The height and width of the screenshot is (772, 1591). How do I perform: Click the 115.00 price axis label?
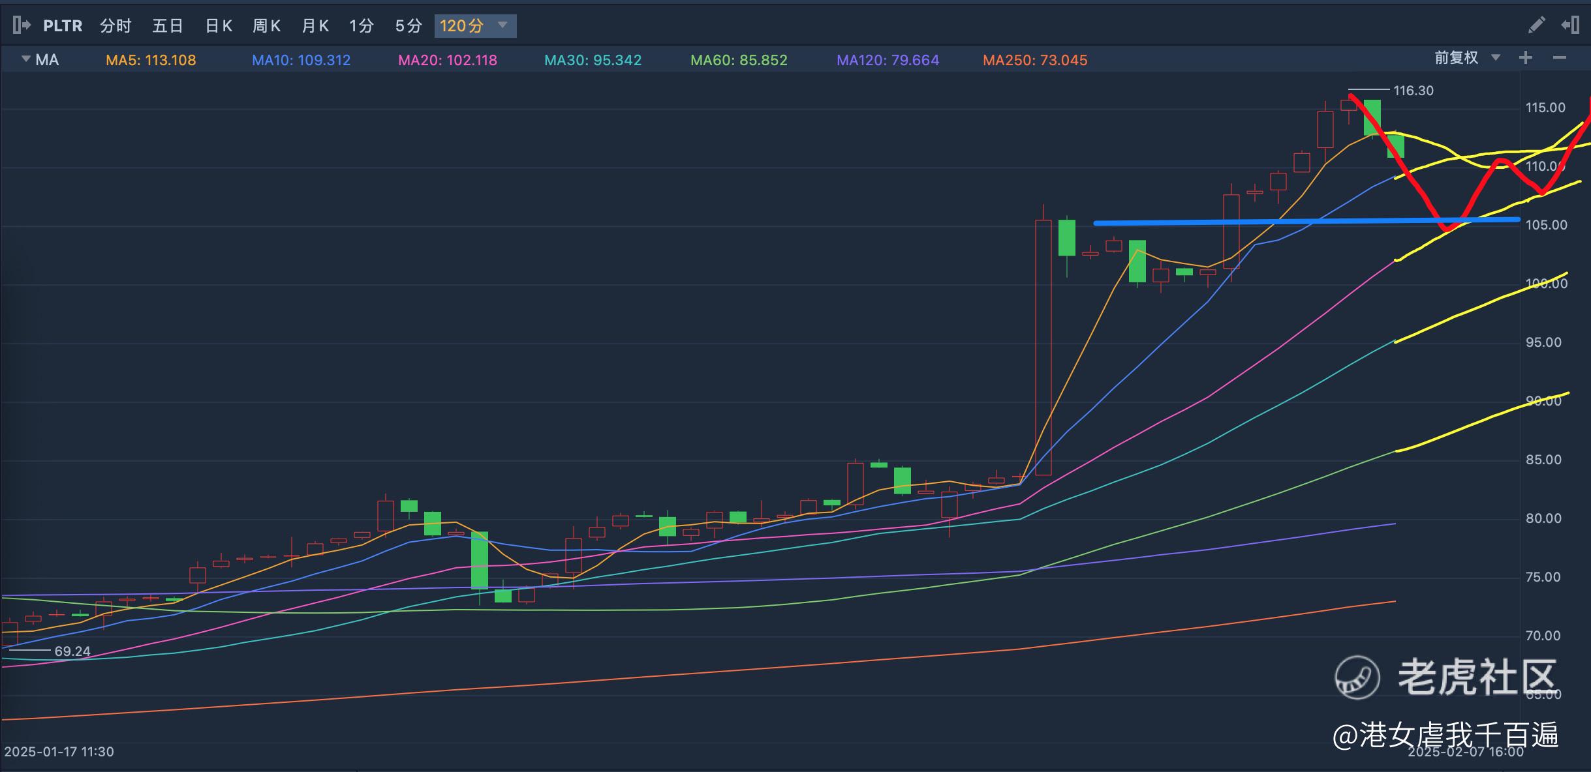(x=1545, y=108)
